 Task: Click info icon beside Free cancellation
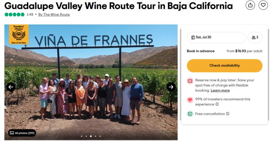pyautogui.click(x=228, y=114)
